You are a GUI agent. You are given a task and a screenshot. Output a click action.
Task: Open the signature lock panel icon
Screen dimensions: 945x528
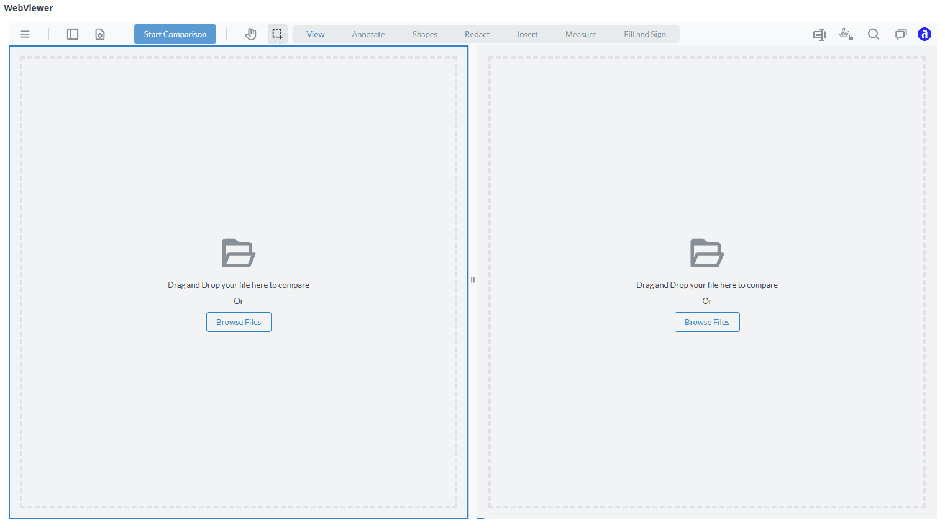[x=846, y=34]
